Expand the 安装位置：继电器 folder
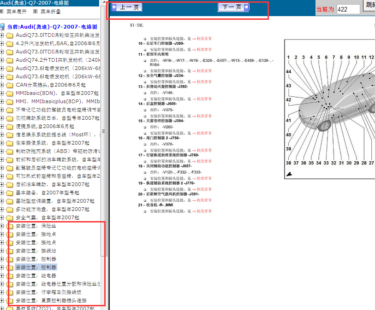375x310 pixels. pyautogui.click(x=2, y=275)
